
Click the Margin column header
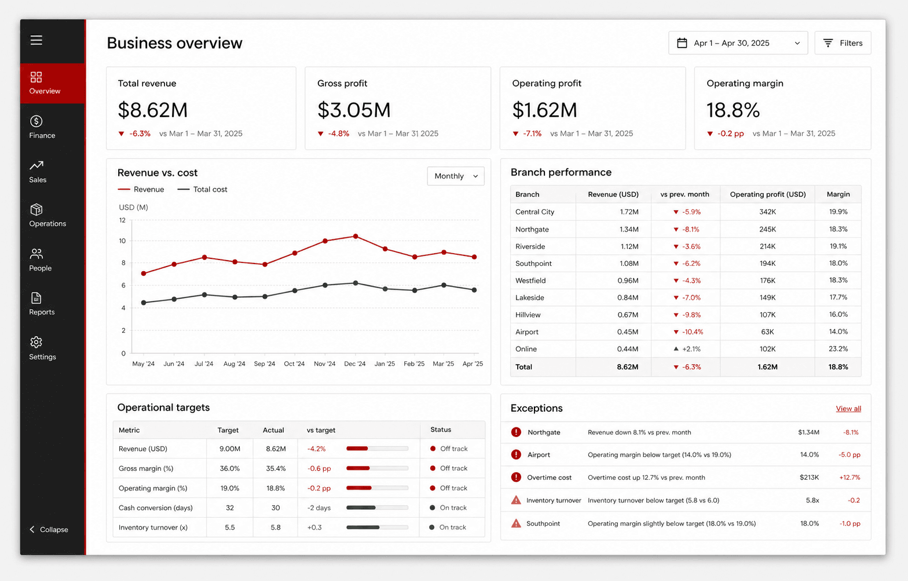(838, 195)
